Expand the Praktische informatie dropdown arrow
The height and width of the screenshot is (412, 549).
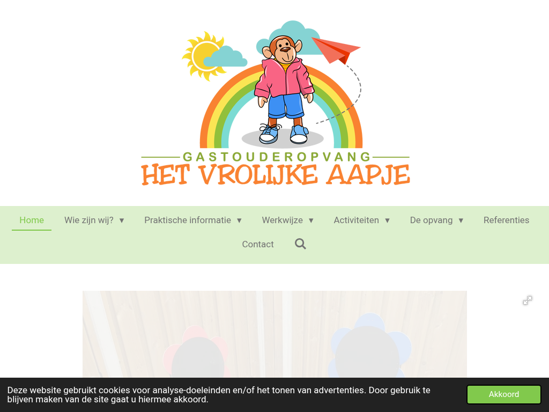(239, 220)
